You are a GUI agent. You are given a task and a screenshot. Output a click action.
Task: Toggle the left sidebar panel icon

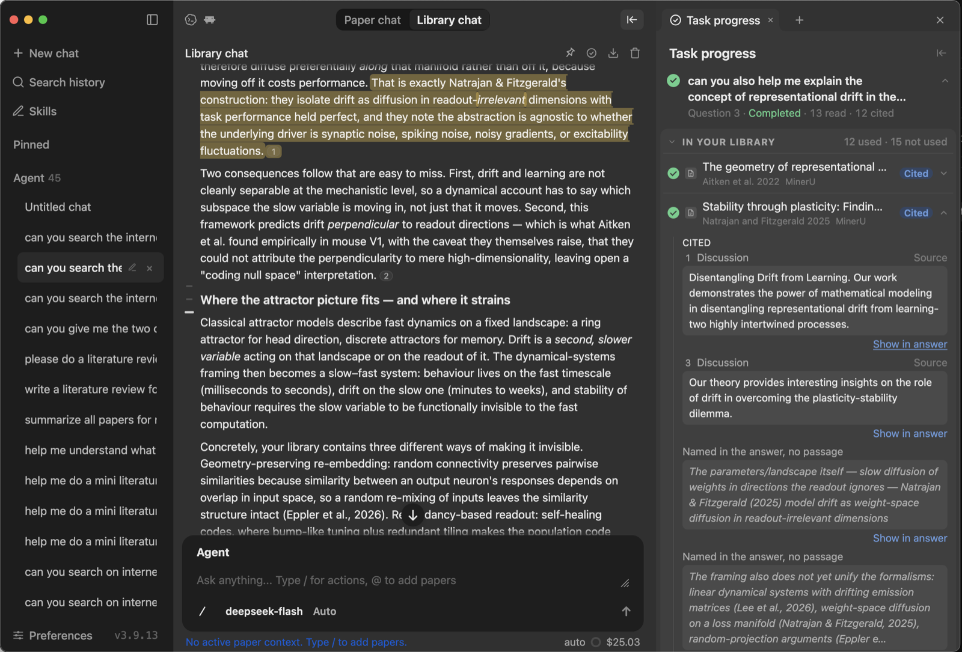152,20
